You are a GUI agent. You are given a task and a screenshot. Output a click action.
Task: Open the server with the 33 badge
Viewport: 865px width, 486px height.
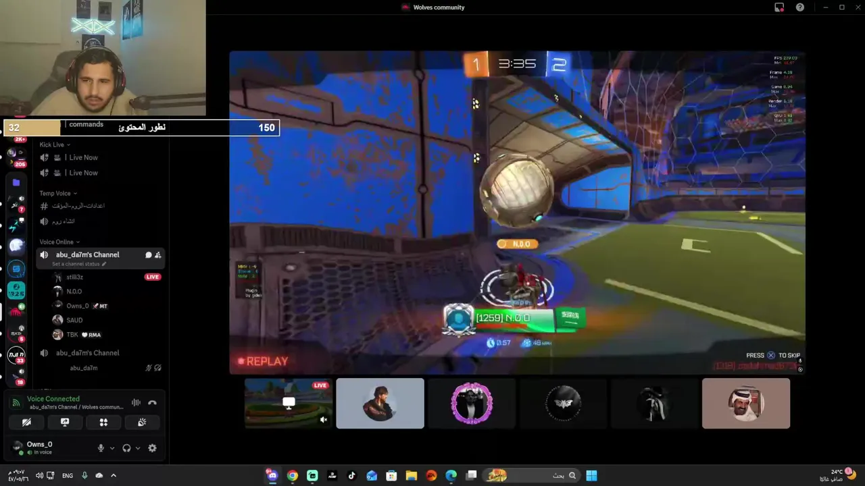click(16, 354)
